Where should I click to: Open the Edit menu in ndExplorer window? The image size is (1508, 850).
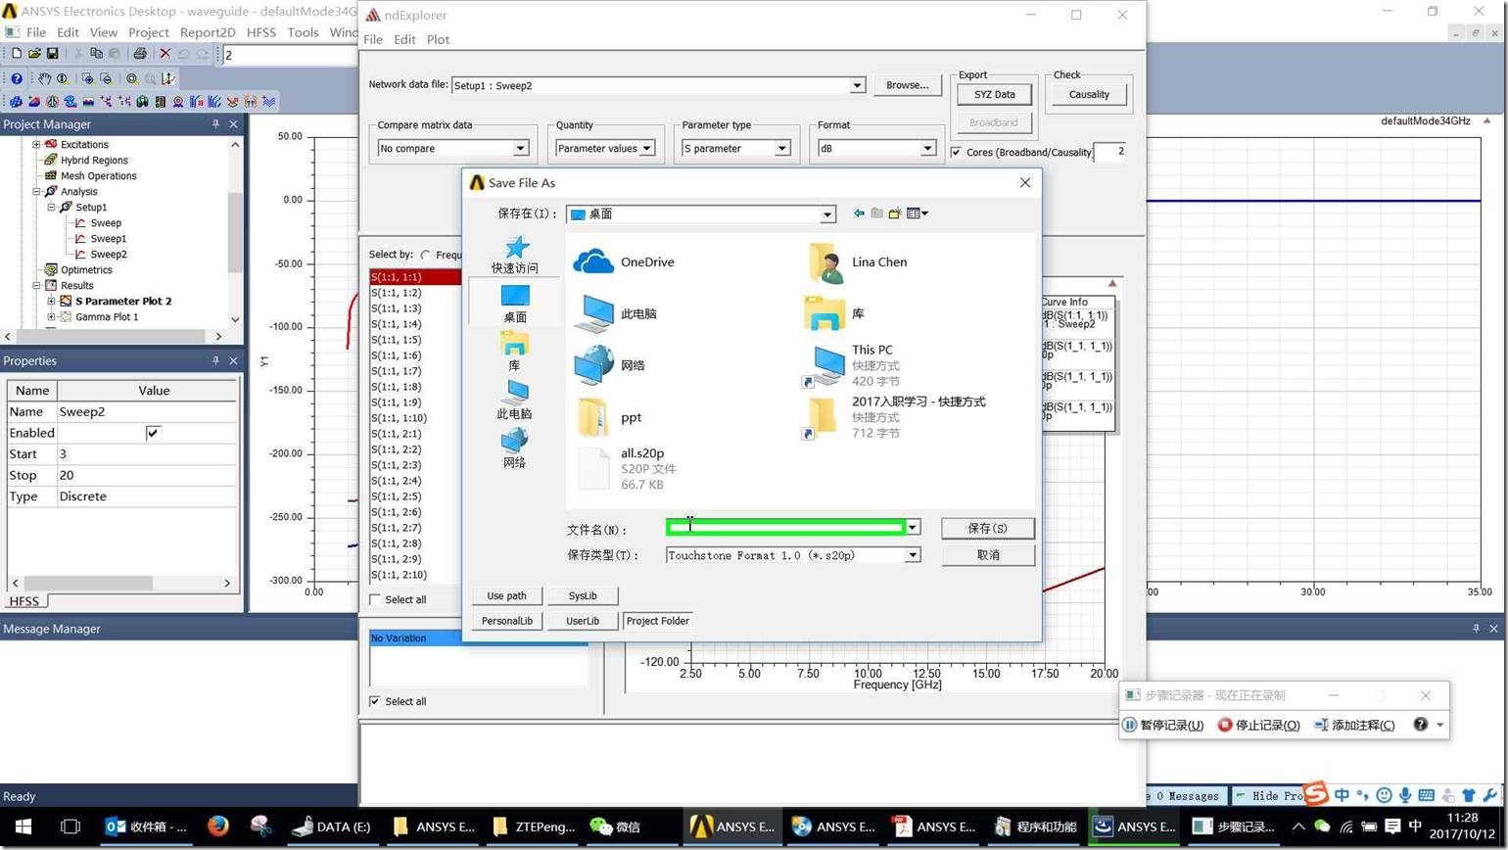pyautogui.click(x=404, y=39)
